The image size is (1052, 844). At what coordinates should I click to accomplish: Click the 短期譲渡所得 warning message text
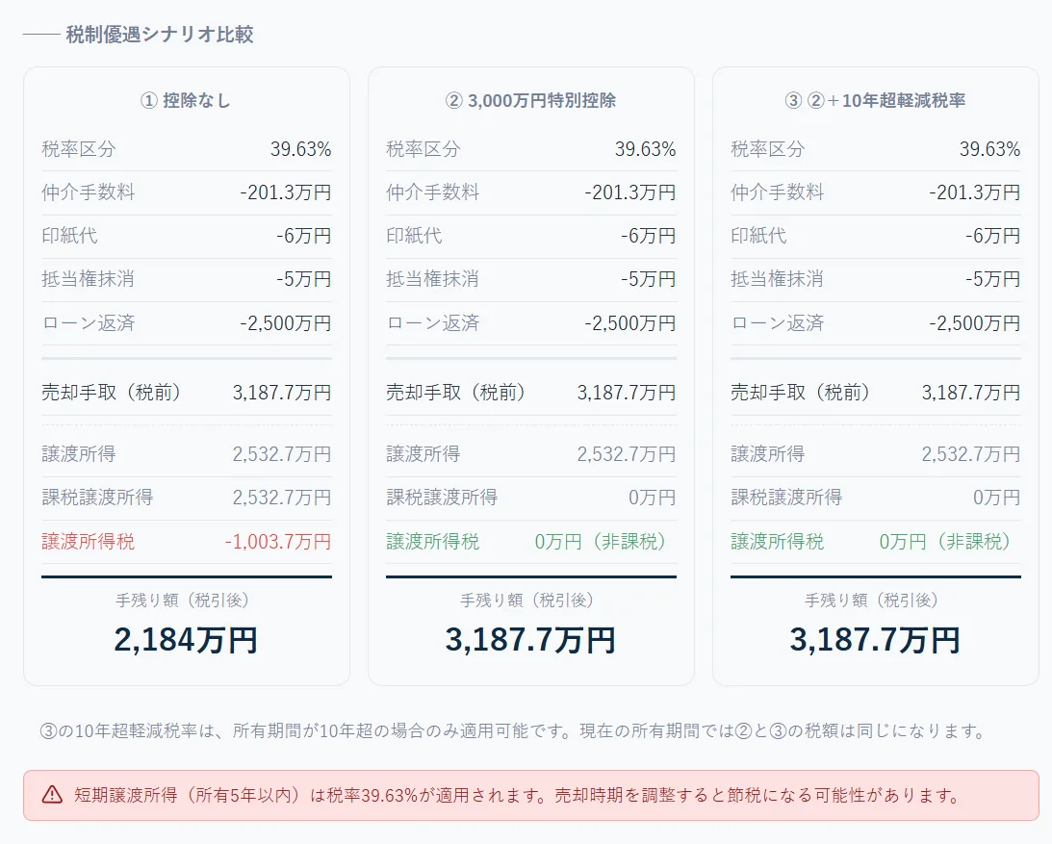[x=518, y=796]
